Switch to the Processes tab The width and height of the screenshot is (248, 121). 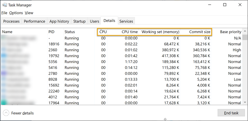(11, 21)
